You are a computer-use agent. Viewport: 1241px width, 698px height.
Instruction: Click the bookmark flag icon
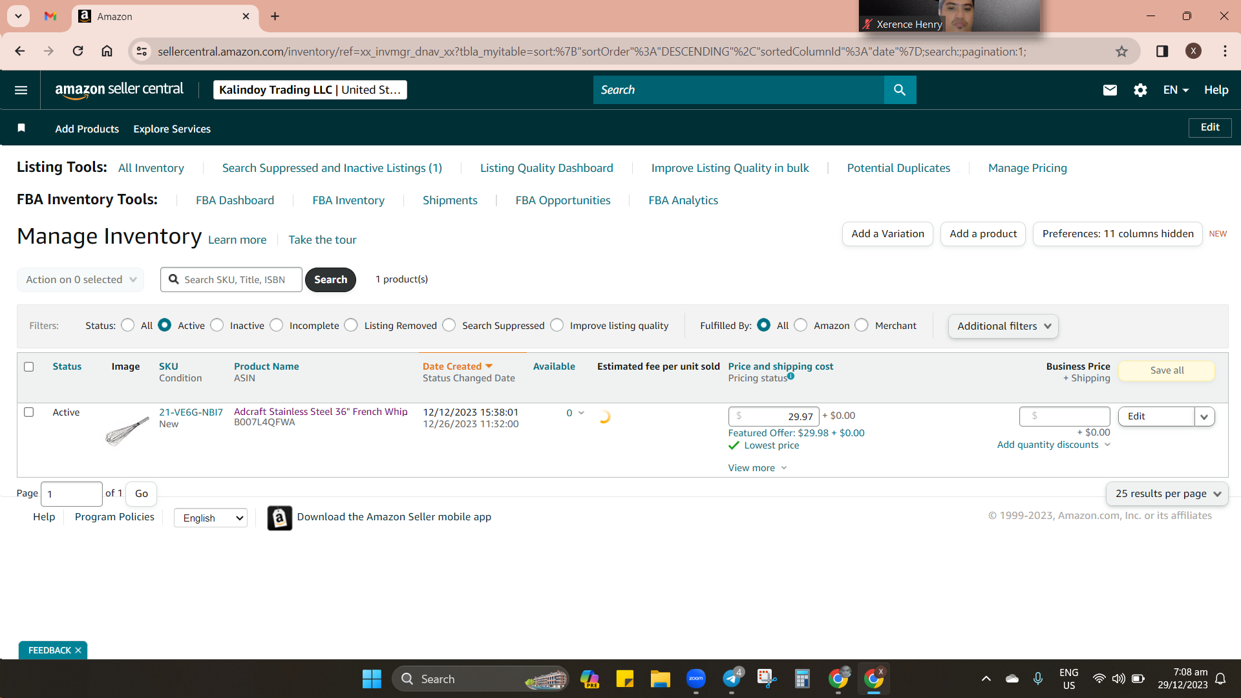[21, 128]
